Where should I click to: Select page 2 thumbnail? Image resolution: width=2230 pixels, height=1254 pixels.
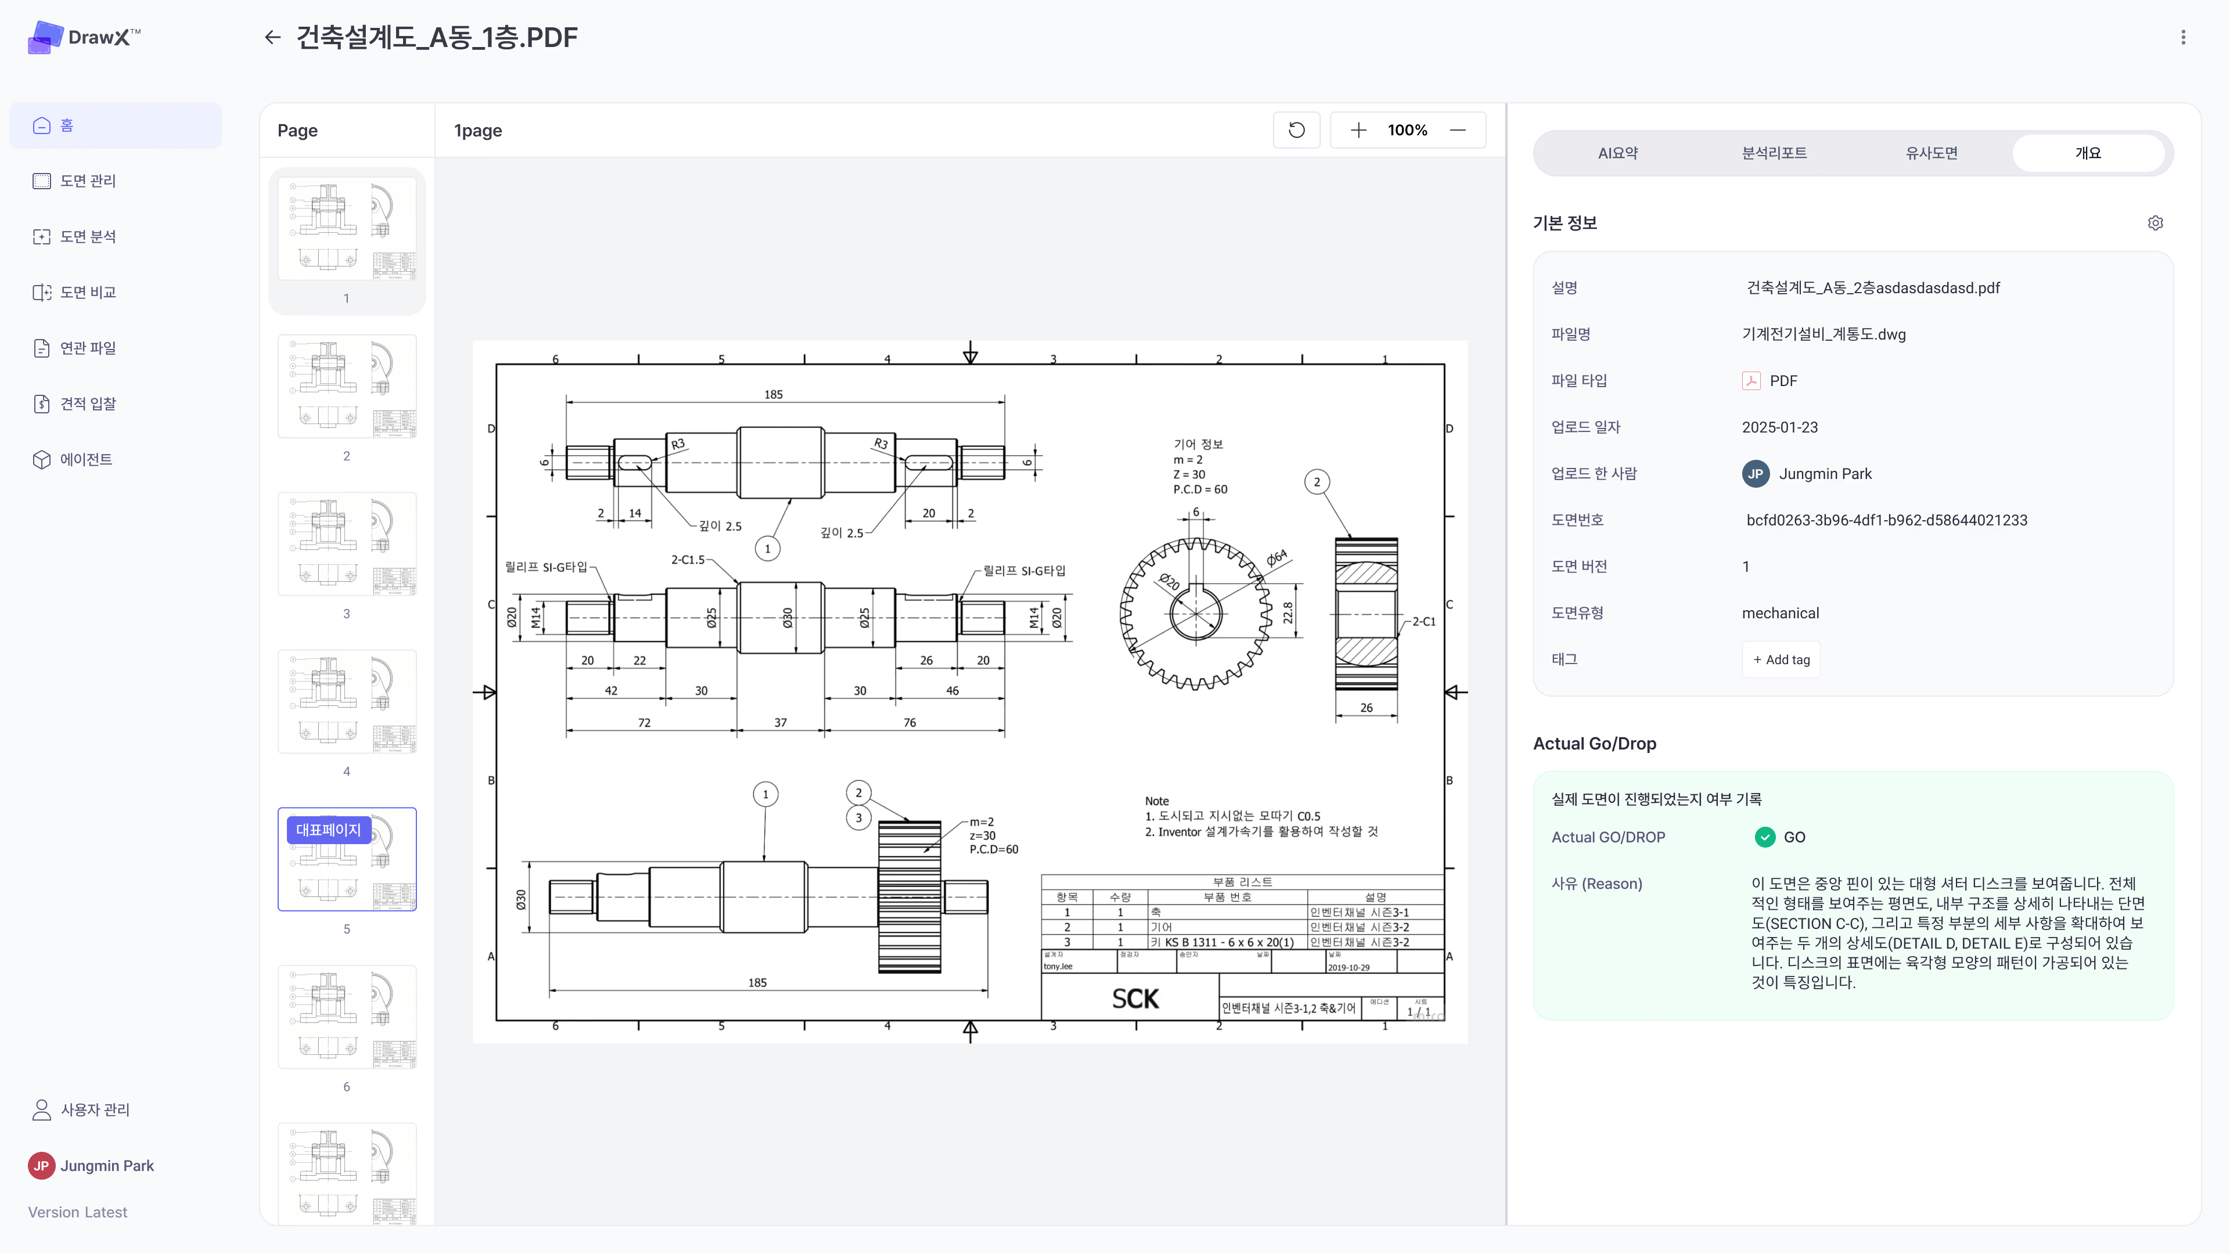click(x=346, y=386)
